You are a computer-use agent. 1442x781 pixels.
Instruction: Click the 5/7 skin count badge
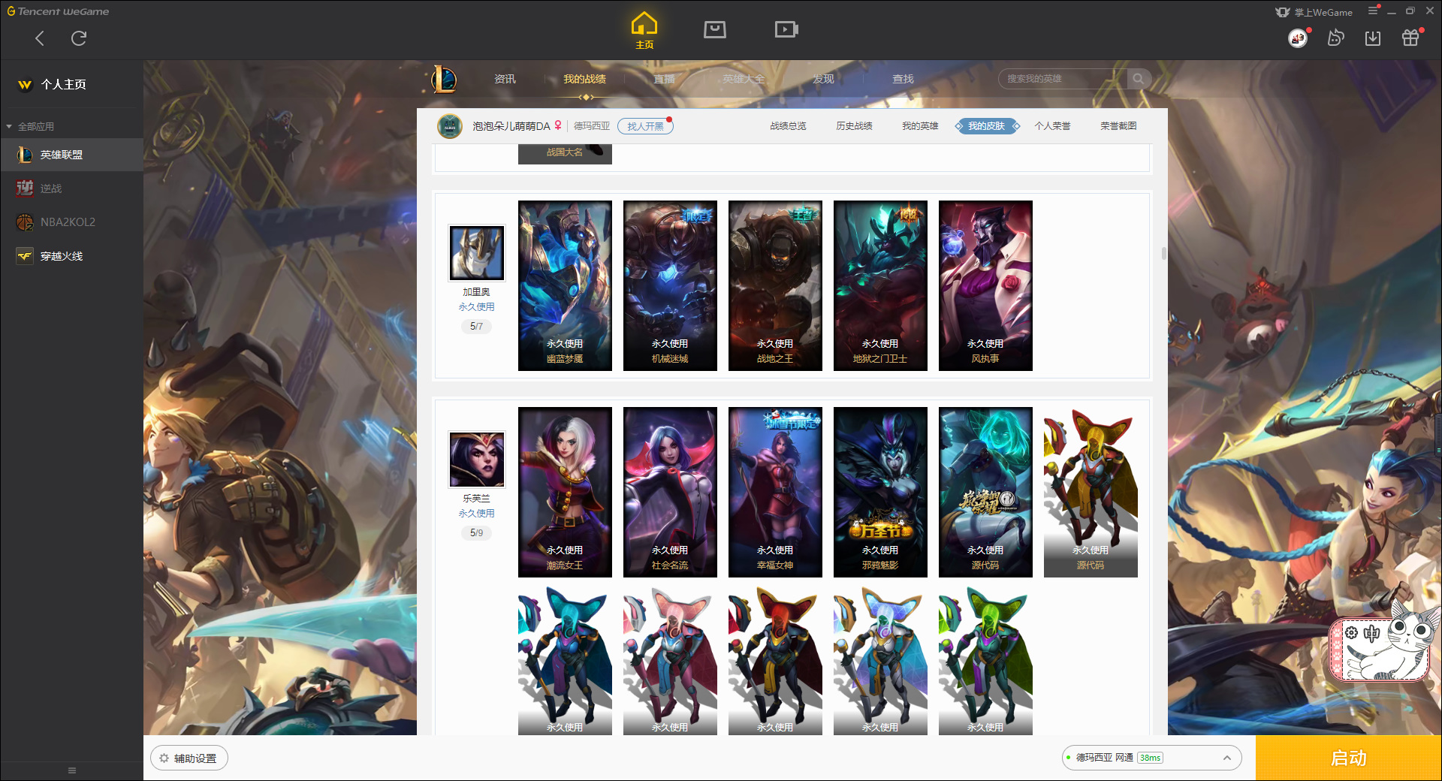tap(476, 326)
